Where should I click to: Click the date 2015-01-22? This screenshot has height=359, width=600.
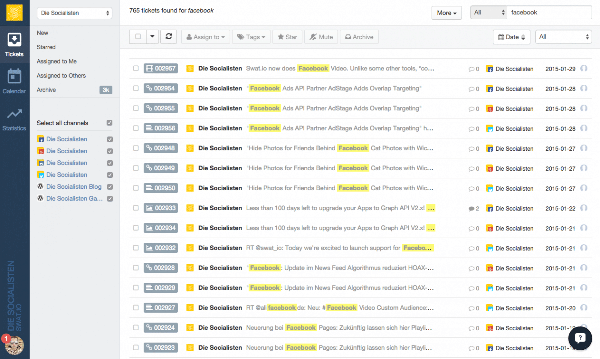(560, 209)
